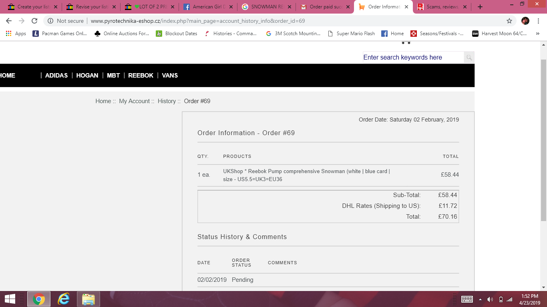Open Blockout Dates bookmark

(x=177, y=34)
